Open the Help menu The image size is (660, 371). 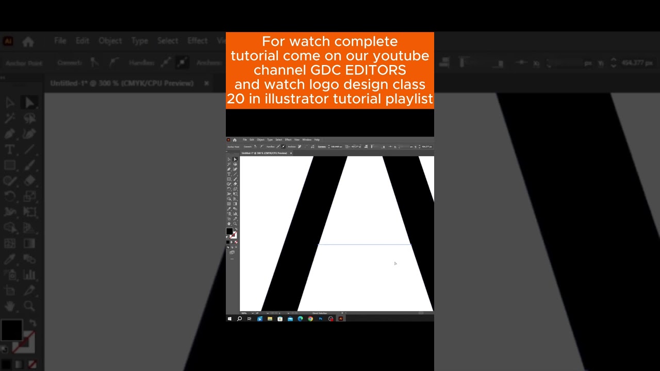point(317,140)
